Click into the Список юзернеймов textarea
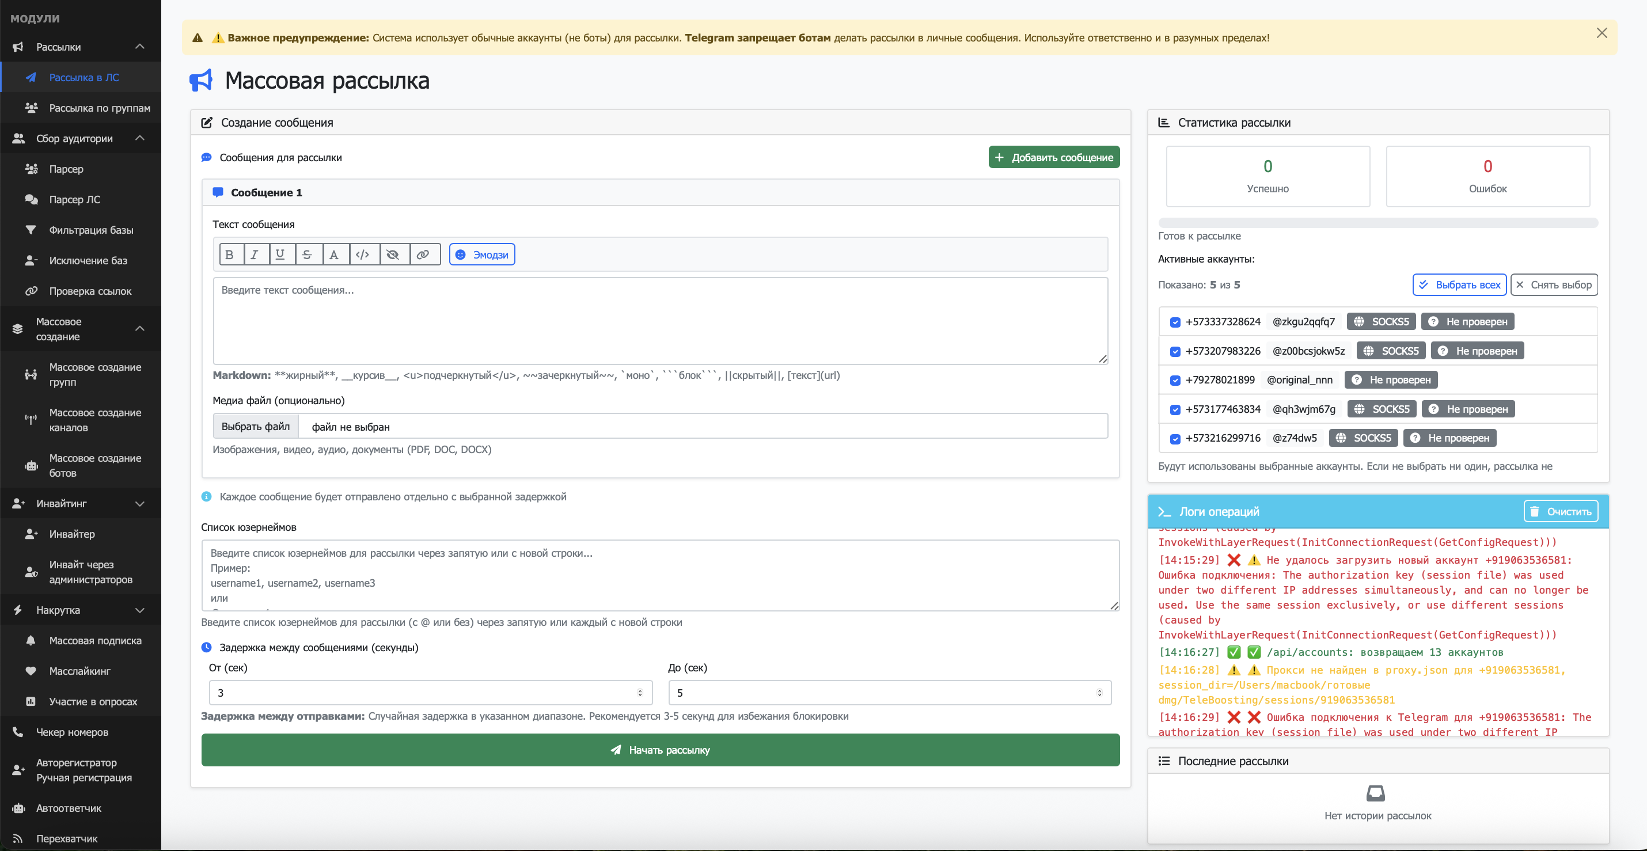This screenshot has width=1647, height=851. [x=659, y=575]
